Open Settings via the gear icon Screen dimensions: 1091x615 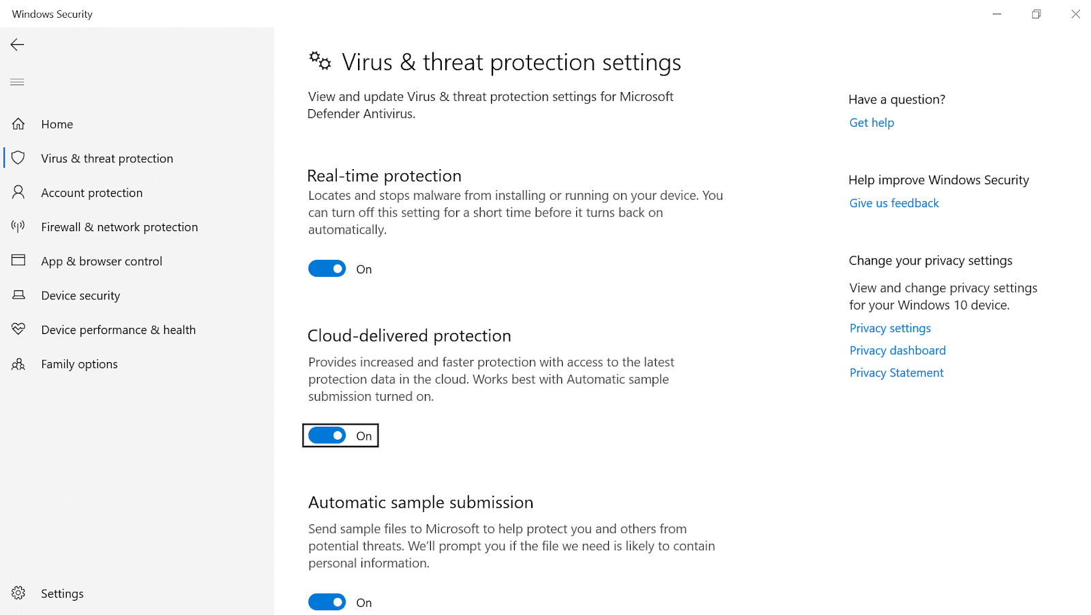[17, 593]
